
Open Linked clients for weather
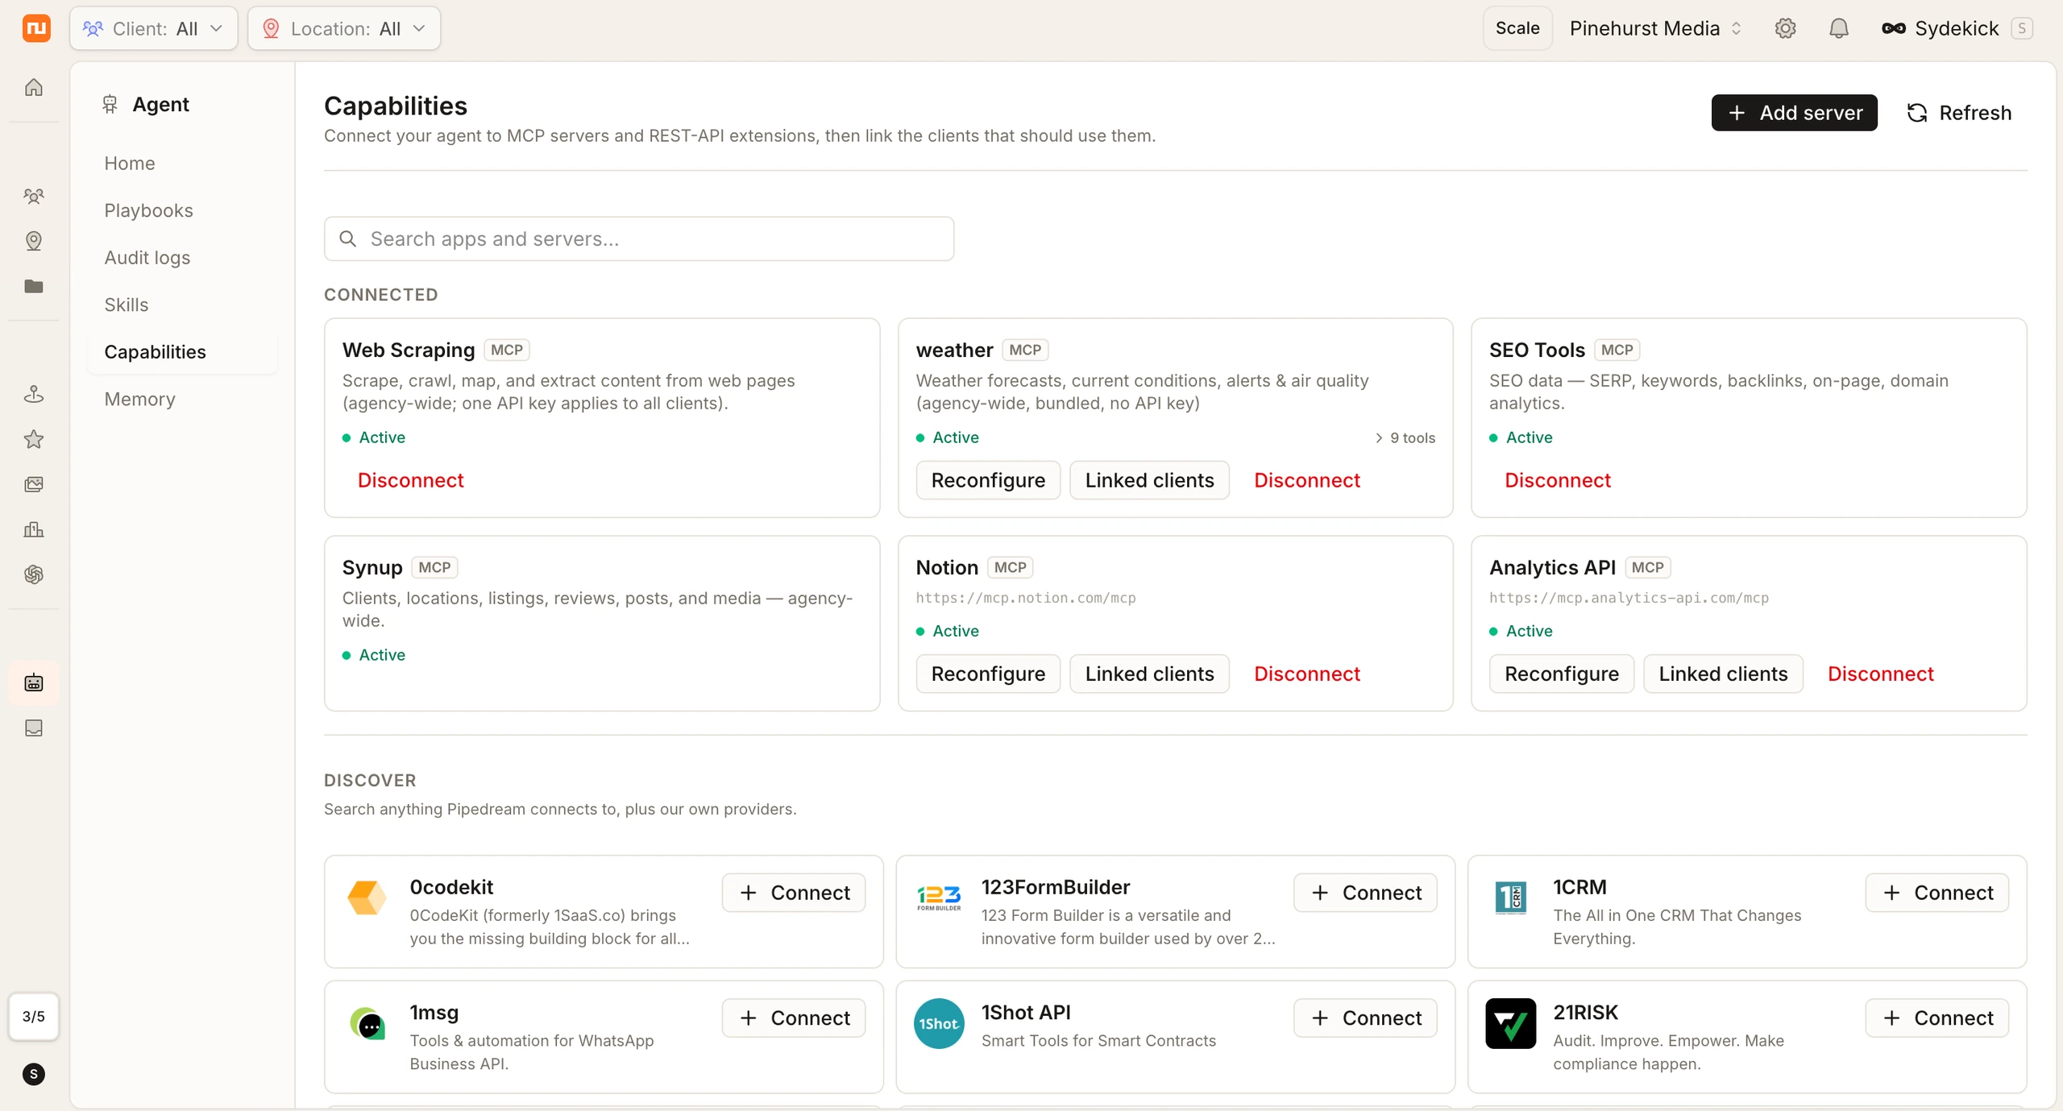pos(1149,480)
